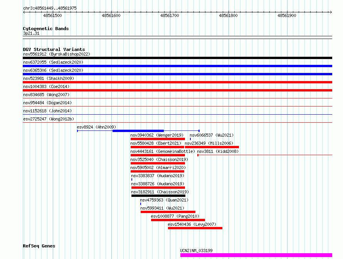343x259 pixels.
Task: Click the RefSeq Genes track heading
Action: [x=39, y=246]
